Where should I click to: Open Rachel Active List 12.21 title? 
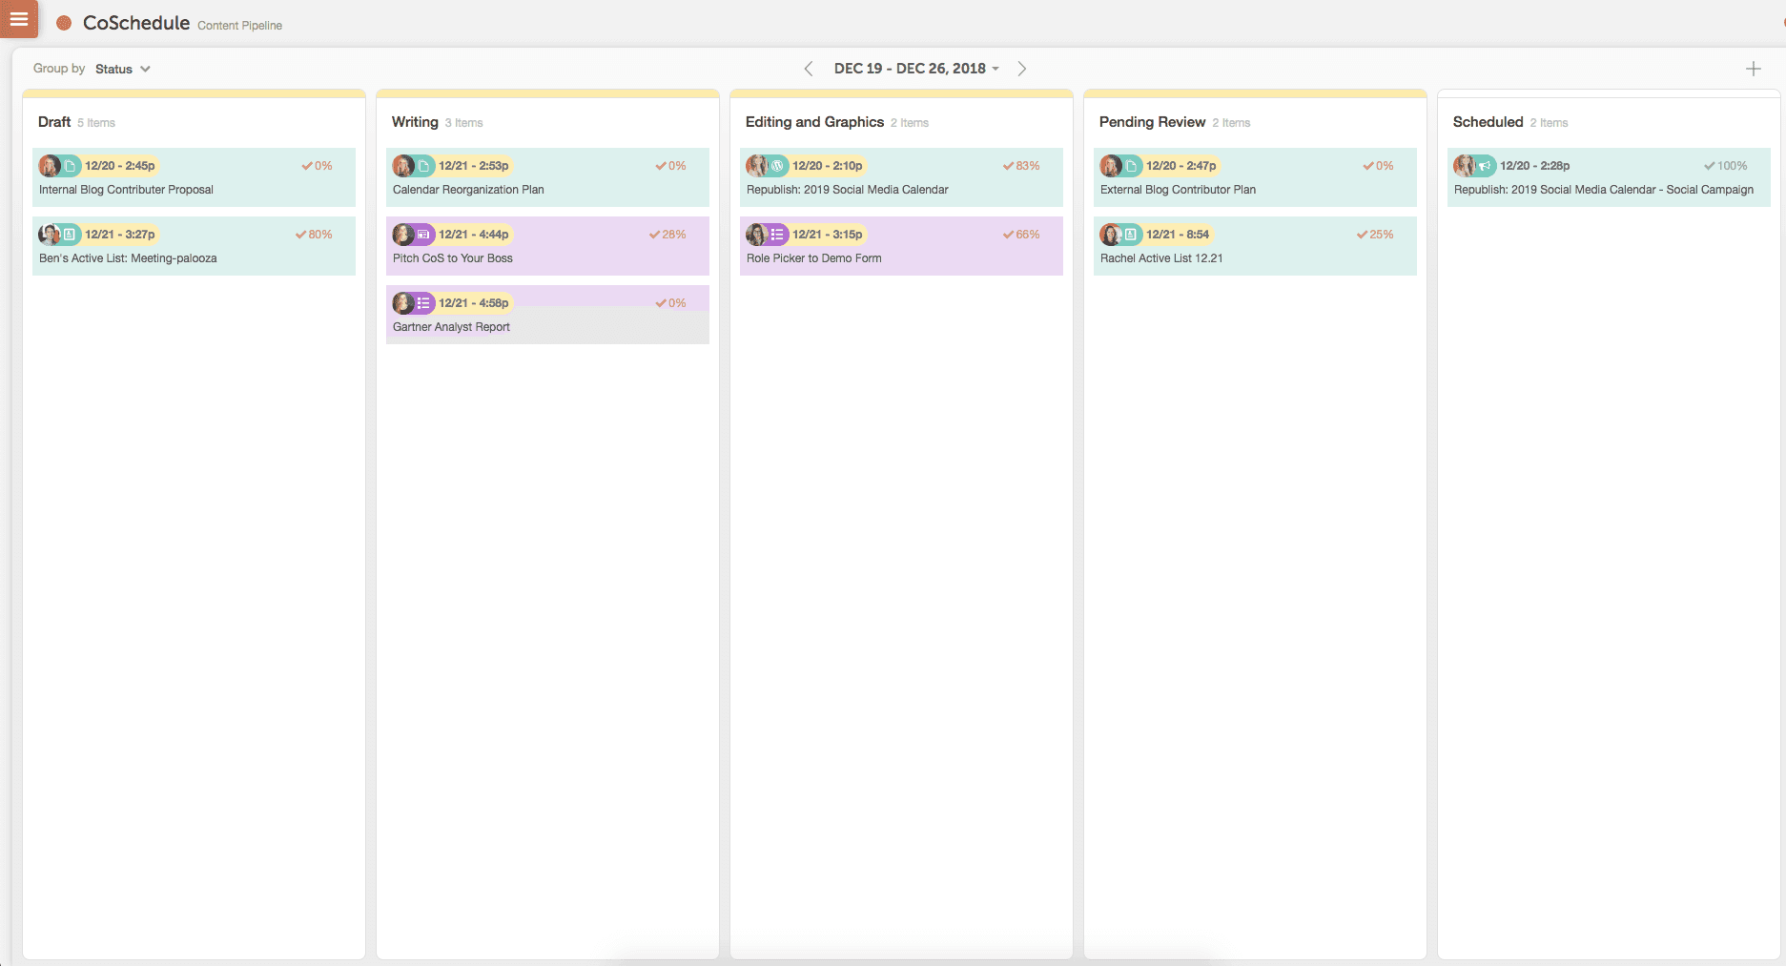1161,258
